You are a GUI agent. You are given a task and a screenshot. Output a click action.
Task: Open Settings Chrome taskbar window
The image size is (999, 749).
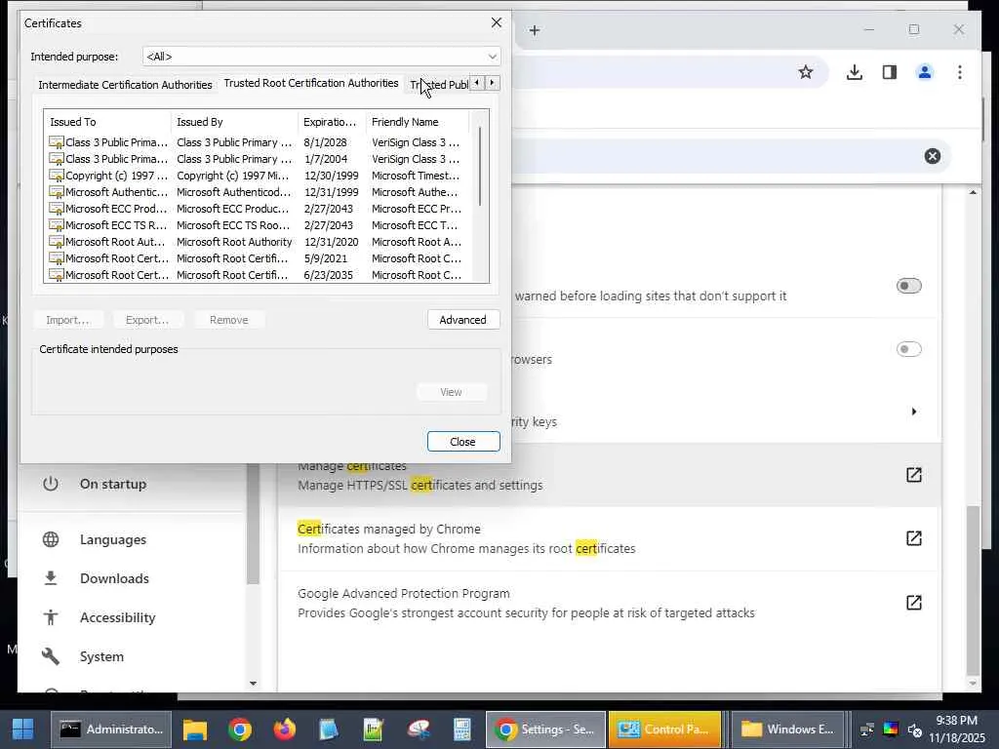point(545,729)
